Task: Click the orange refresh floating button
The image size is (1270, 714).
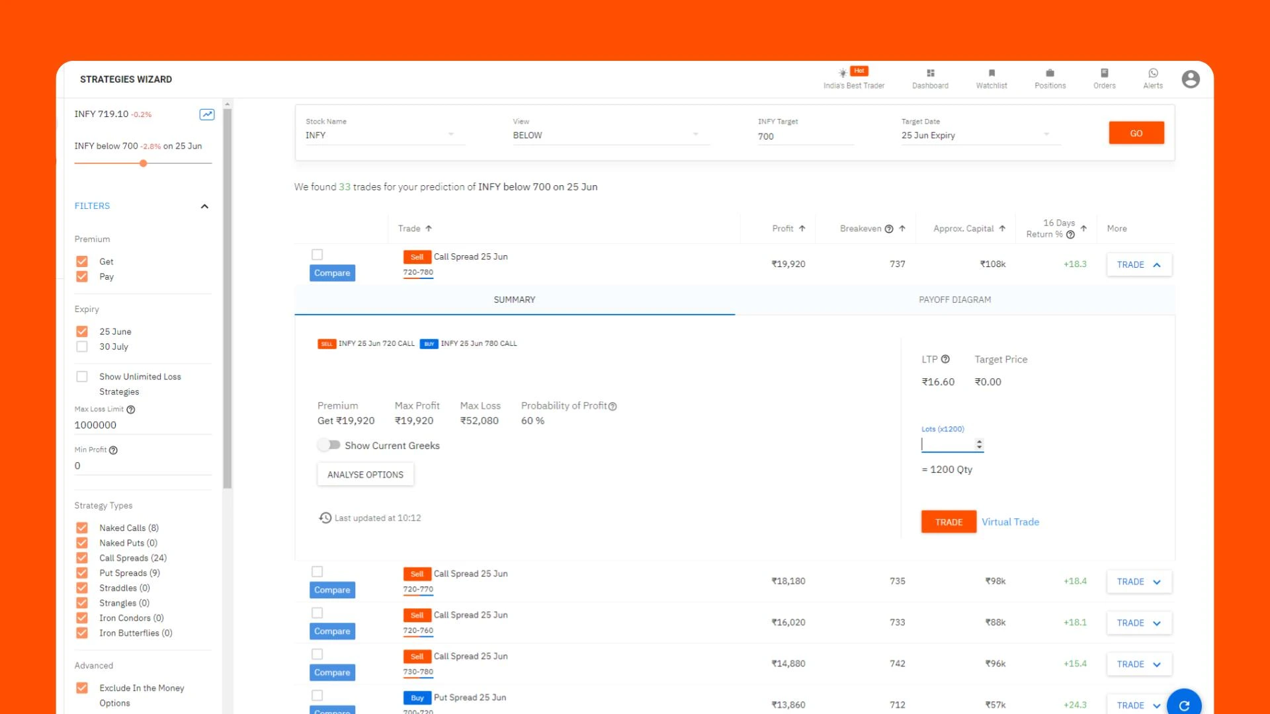Action: (x=1184, y=705)
